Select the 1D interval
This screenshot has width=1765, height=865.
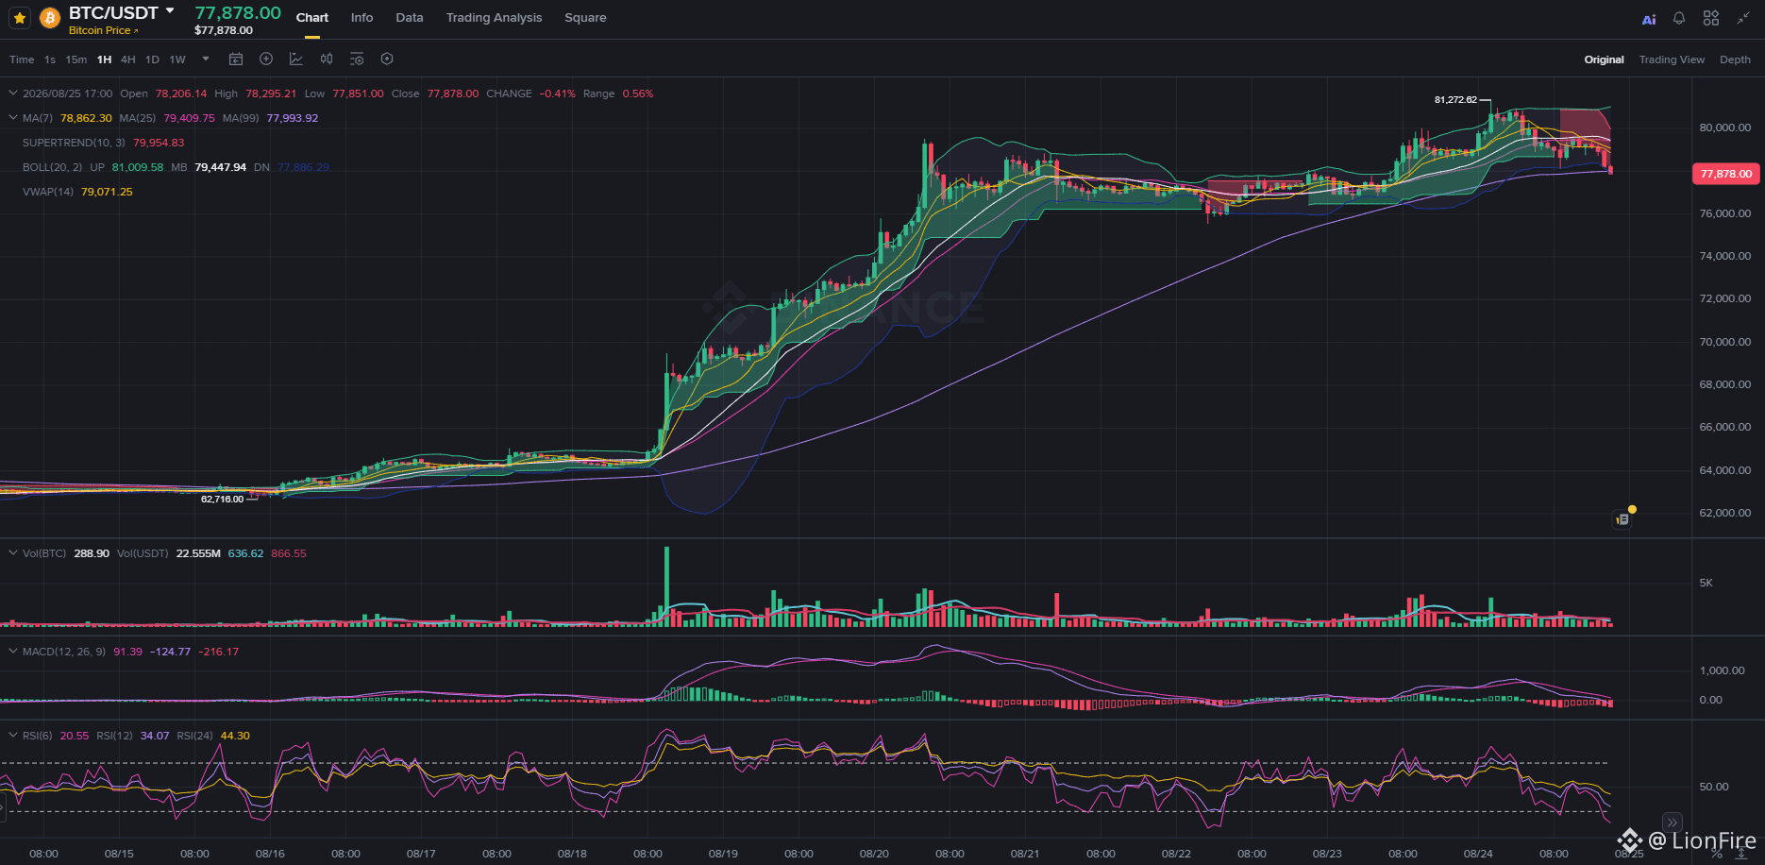pyautogui.click(x=152, y=59)
